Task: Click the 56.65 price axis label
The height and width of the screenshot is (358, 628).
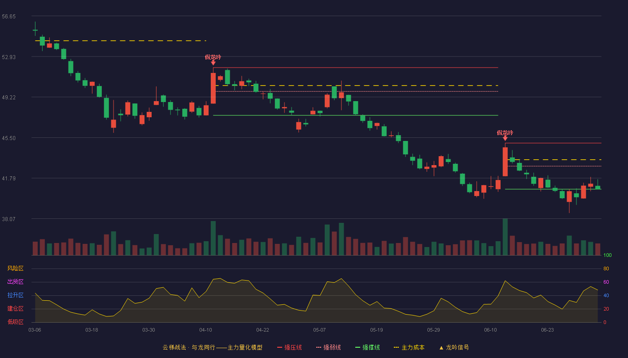Action: [x=9, y=17]
